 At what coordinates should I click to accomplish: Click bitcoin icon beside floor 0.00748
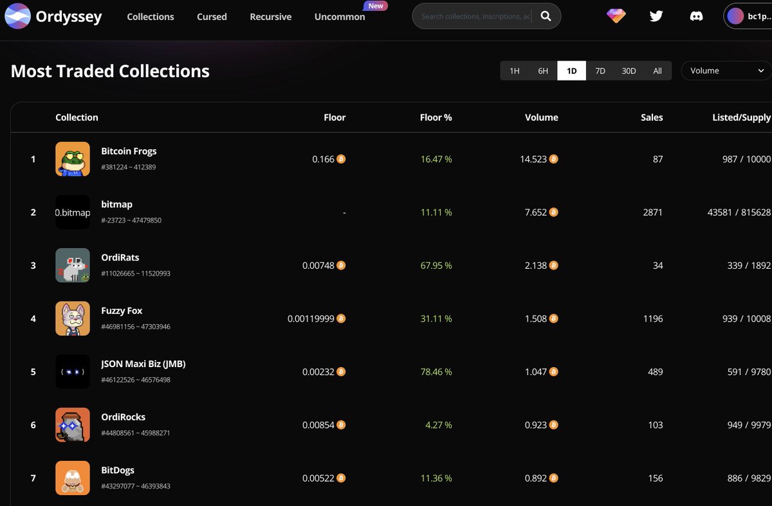pos(341,266)
